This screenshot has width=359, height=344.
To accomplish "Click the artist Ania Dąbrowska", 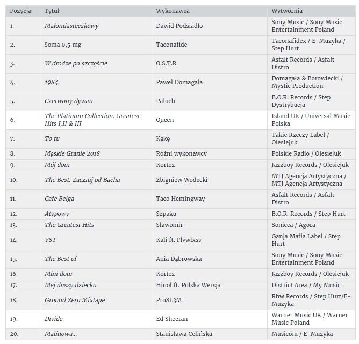I will coord(179,259).
